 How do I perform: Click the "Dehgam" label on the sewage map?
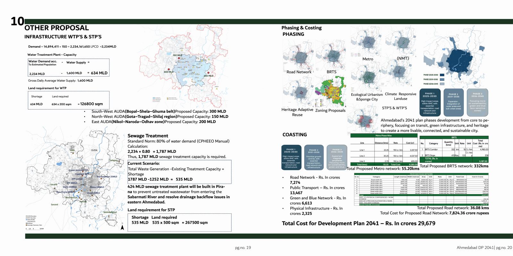[114, 160]
